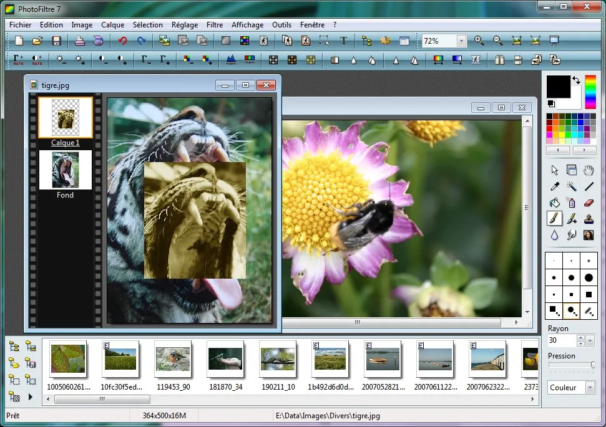Screen dimensions: 606x427
Task: Select the Fond layer in the layer strip
Action: pos(65,170)
